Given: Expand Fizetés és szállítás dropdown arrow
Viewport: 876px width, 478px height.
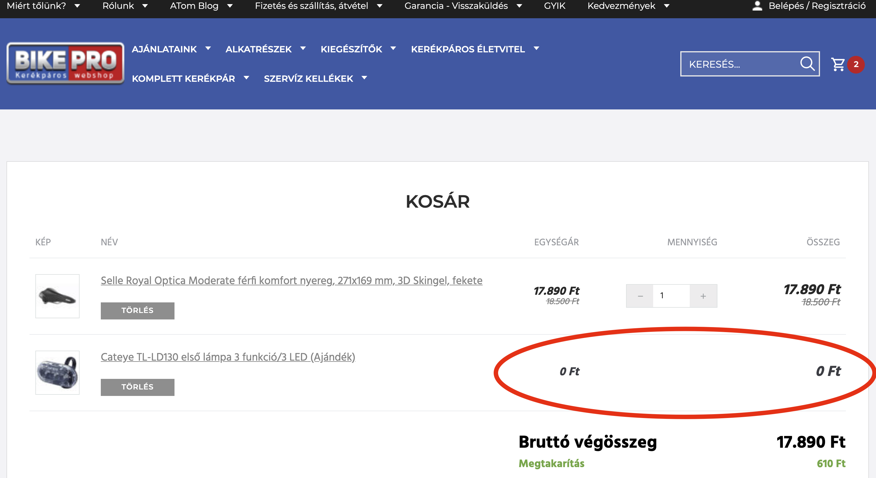Looking at the screenshot, I should click(x=380, y=6).
